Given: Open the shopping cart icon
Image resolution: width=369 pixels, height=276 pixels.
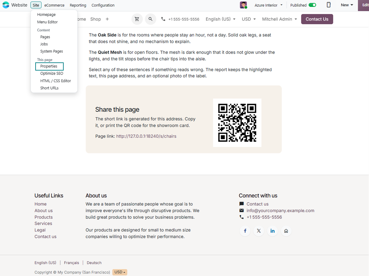Looking at the screenshot, I should click(x=137, y=19).
